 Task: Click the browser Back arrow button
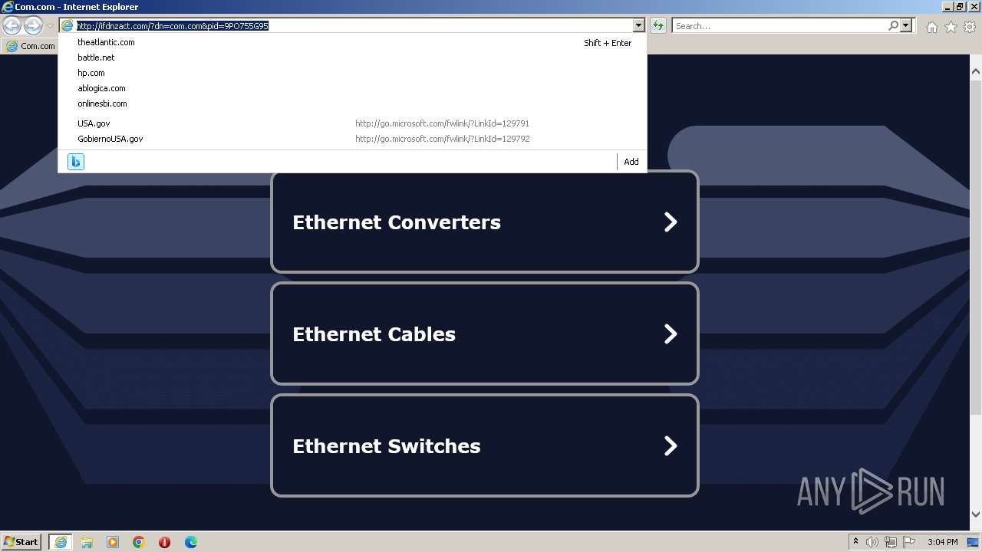tap(12, 26)
